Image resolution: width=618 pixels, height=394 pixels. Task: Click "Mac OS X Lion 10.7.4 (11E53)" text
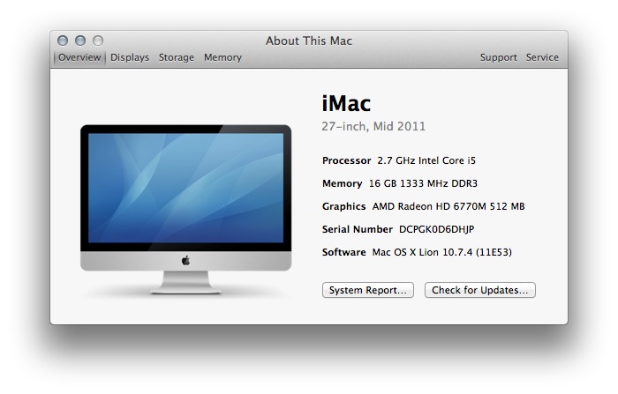(441, 252)
